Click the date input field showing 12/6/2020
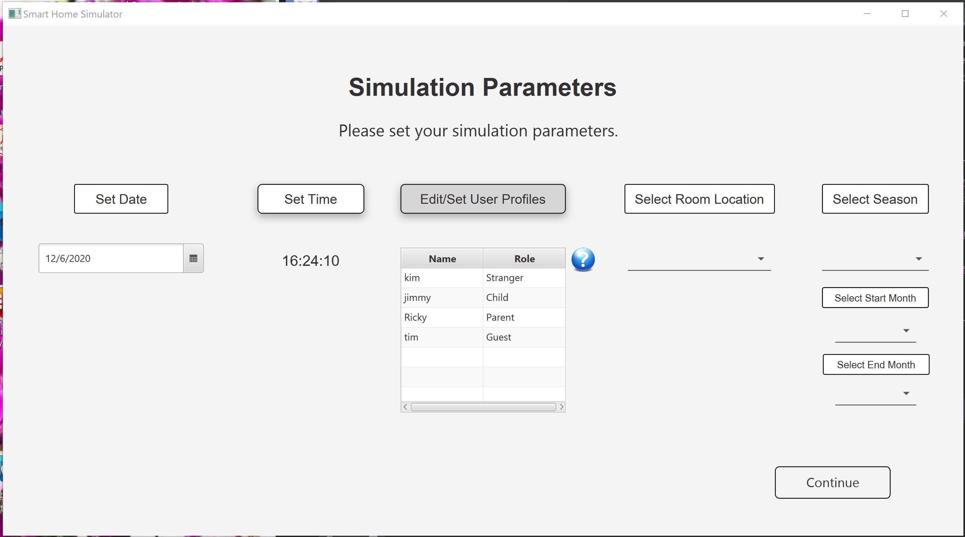Image resolution: width=965 pixels, height=537 pixels. [110, 258]
